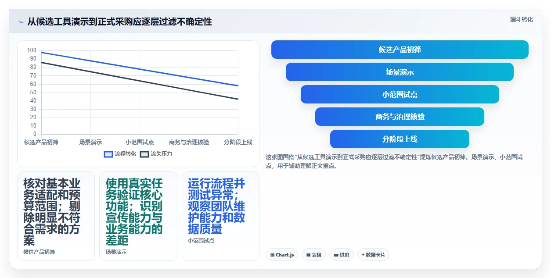Click the title 从候选工具演示到正式采购

point(119,21)
